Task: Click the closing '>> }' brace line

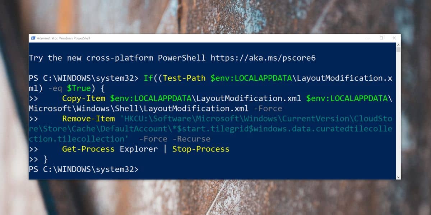Action: click(x=38, y=159)
